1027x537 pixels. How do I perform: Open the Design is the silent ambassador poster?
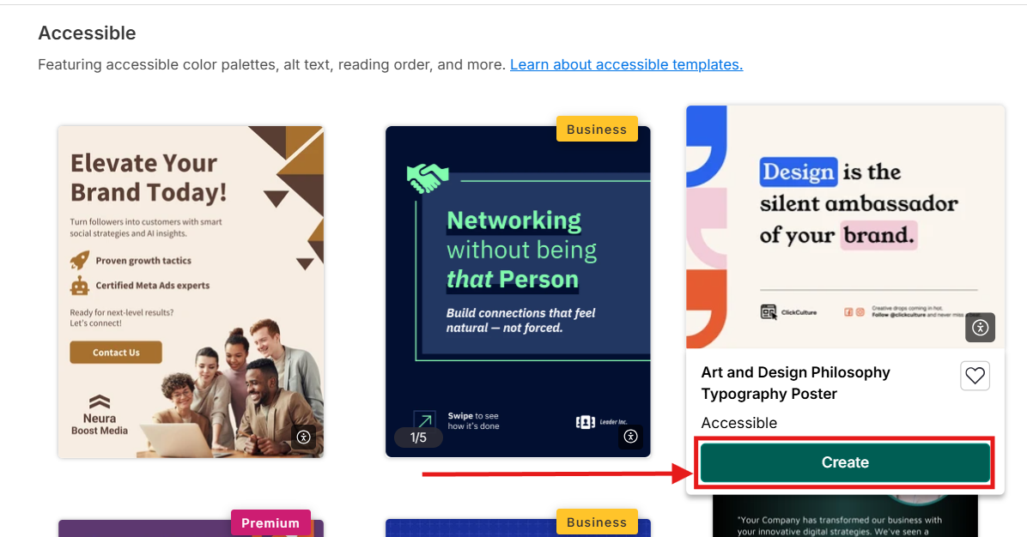[x=845, y=226]
